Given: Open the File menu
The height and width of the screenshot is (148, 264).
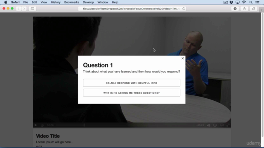Looking at the screenshot, I should point(26,2).
